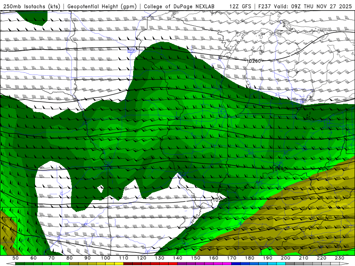Image resolution: width=355 pixels, height=266 pixels.
Task: Select the darkest green swatch at 50 kts
Action: tap(20, 264)
